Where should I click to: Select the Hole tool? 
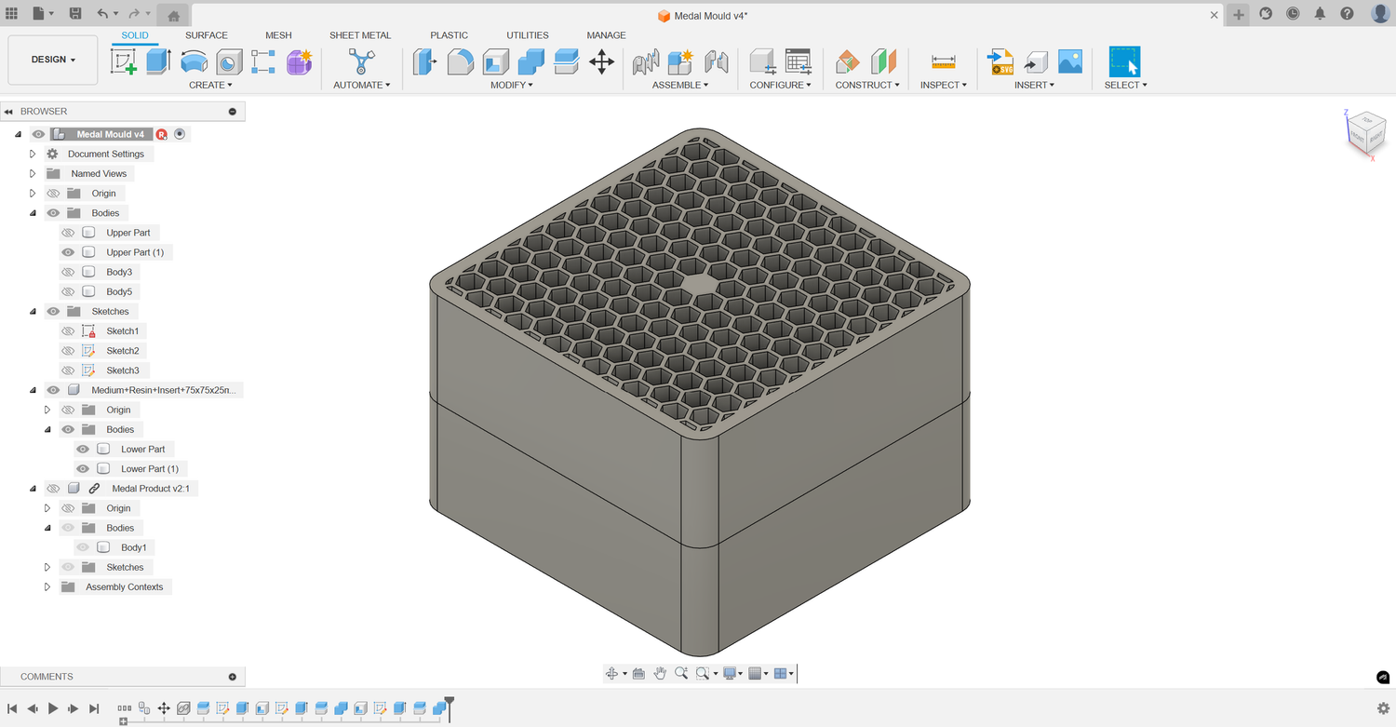[229, 62]
